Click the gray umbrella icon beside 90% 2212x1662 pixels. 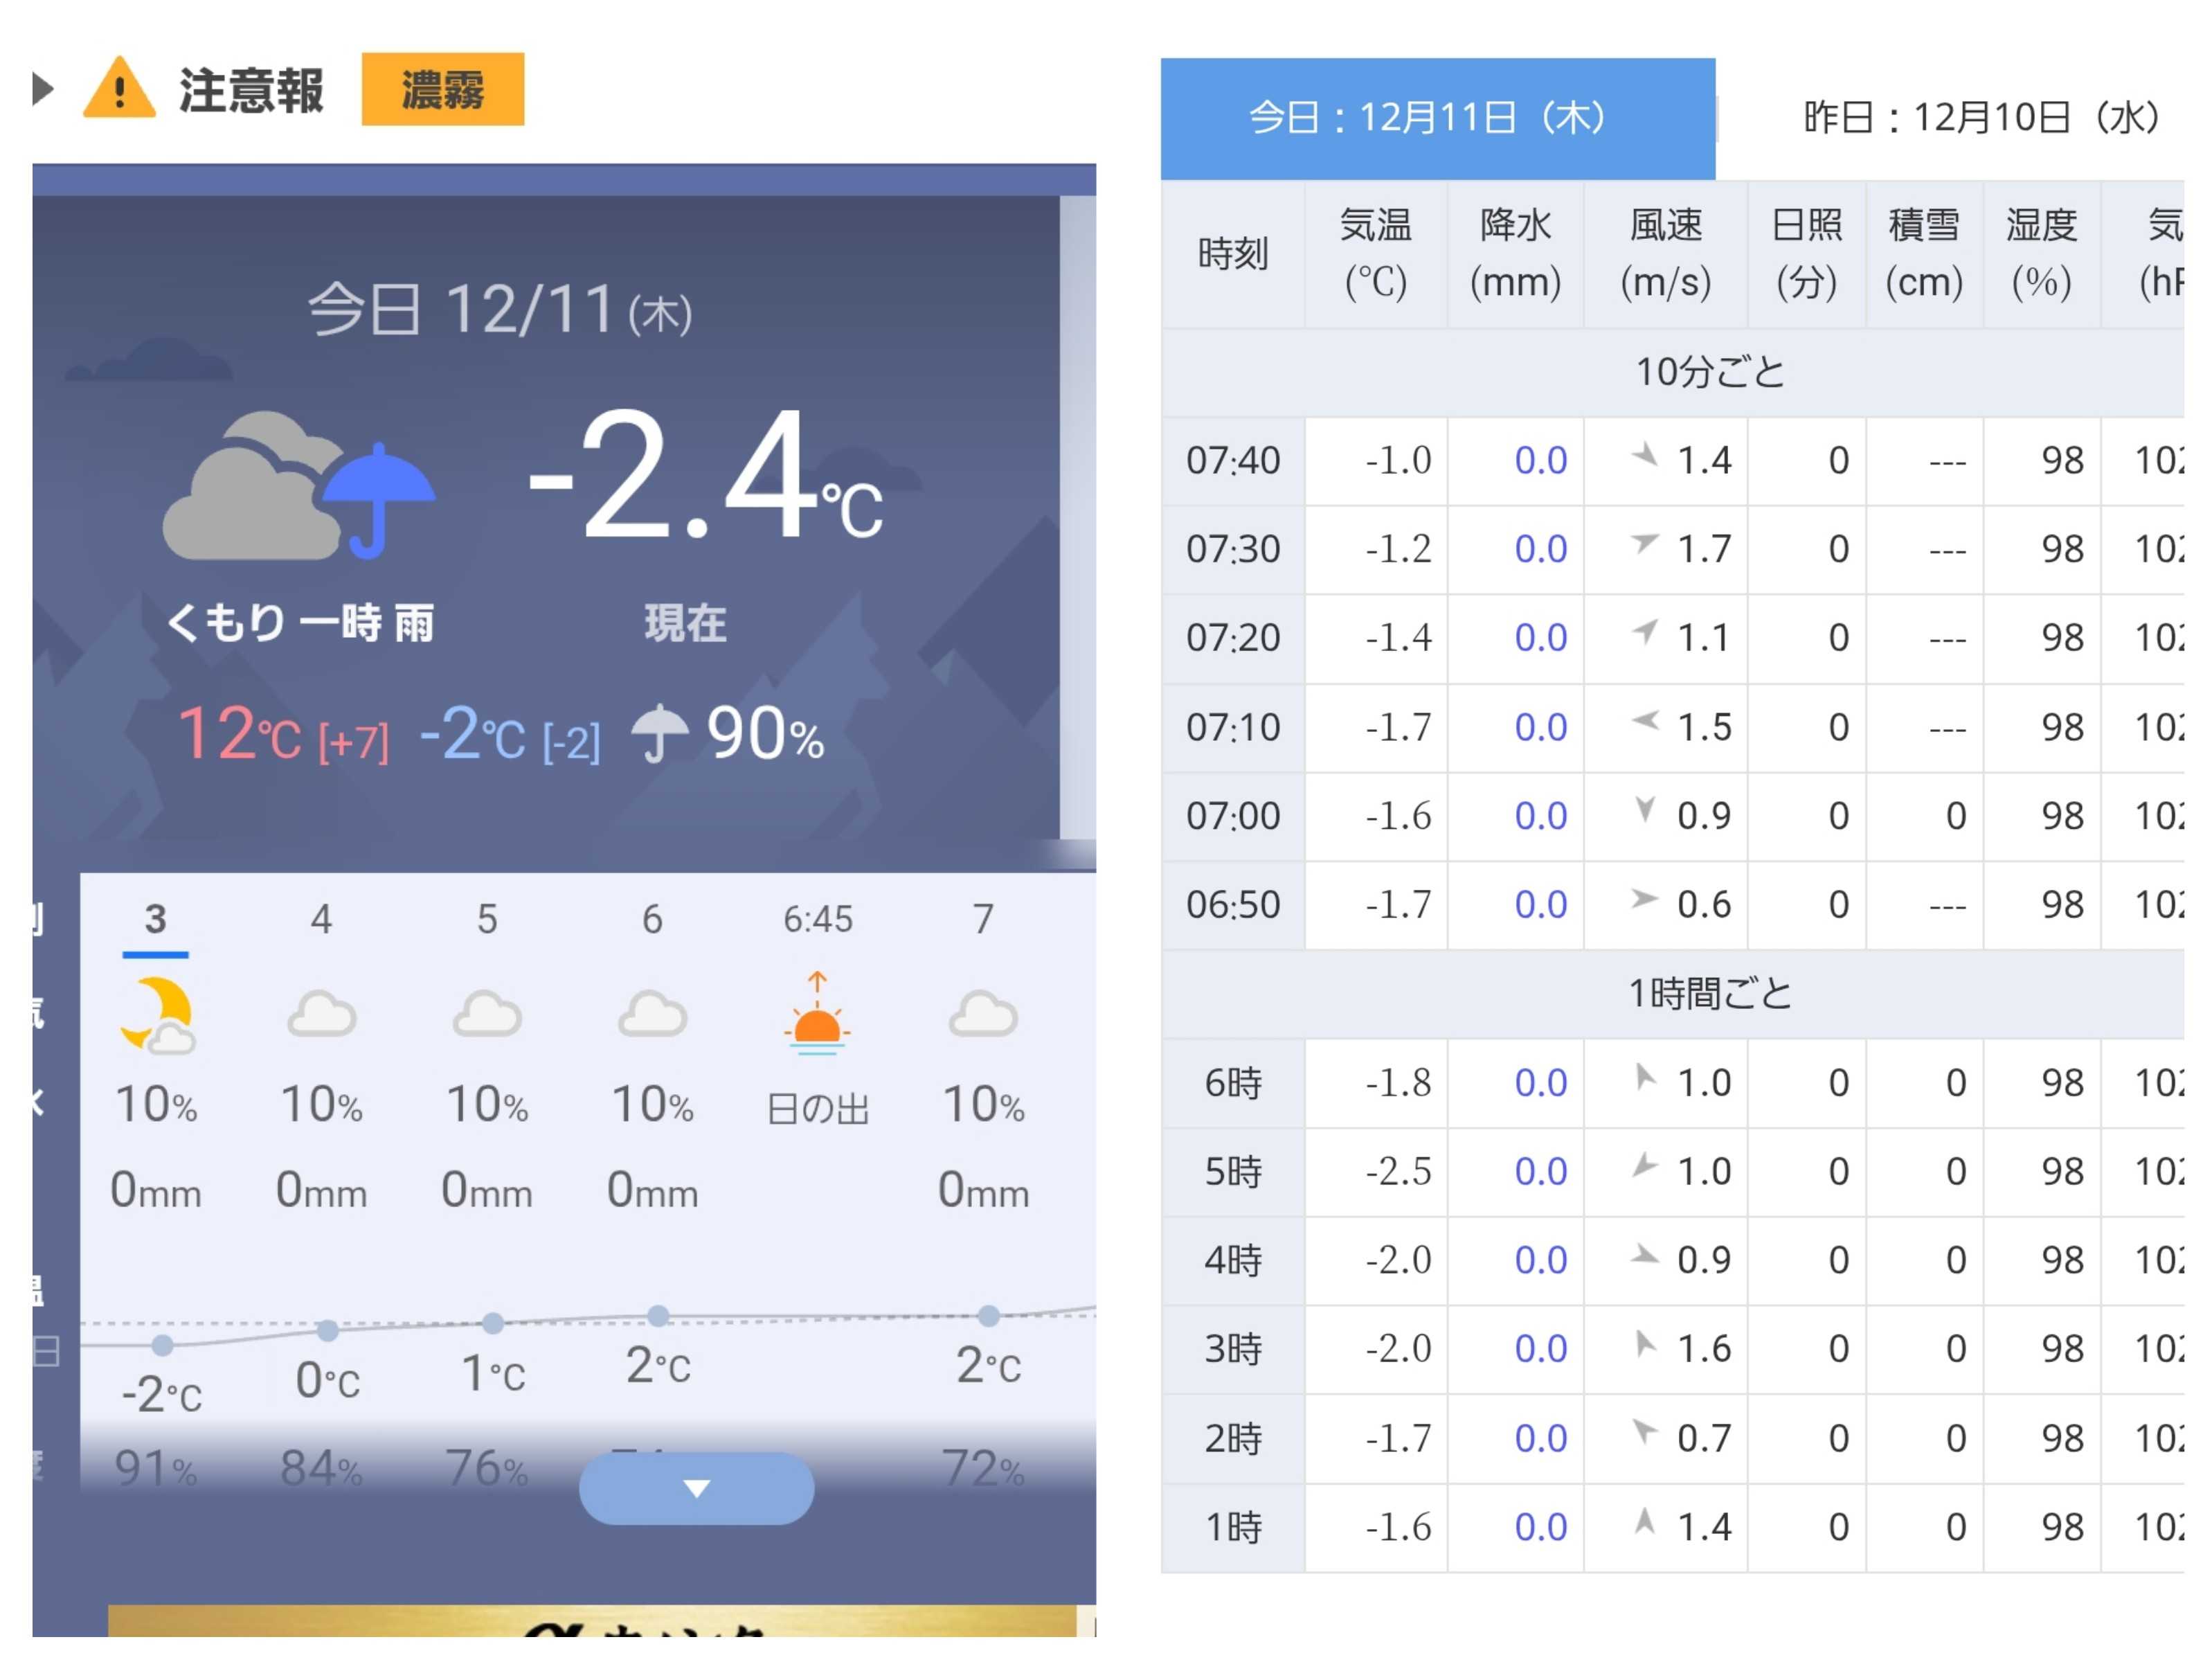tap(659, 733)
